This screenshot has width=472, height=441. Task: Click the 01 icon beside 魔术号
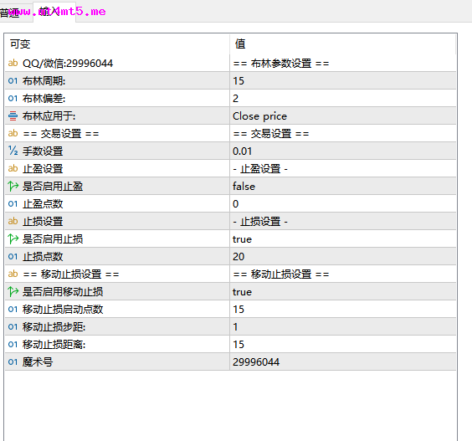tap(13, 362)
